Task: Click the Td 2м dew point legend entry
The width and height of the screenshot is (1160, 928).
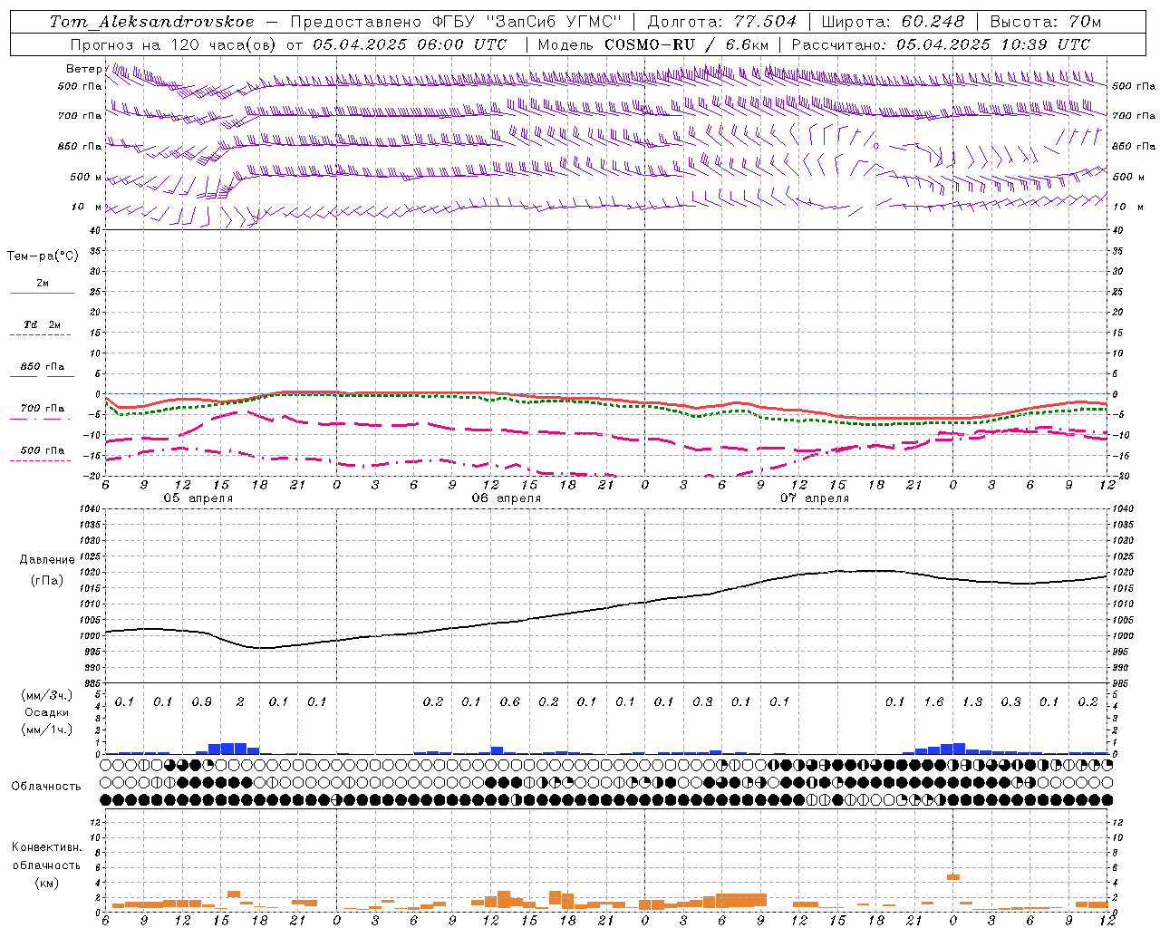Action: point(42,324)
